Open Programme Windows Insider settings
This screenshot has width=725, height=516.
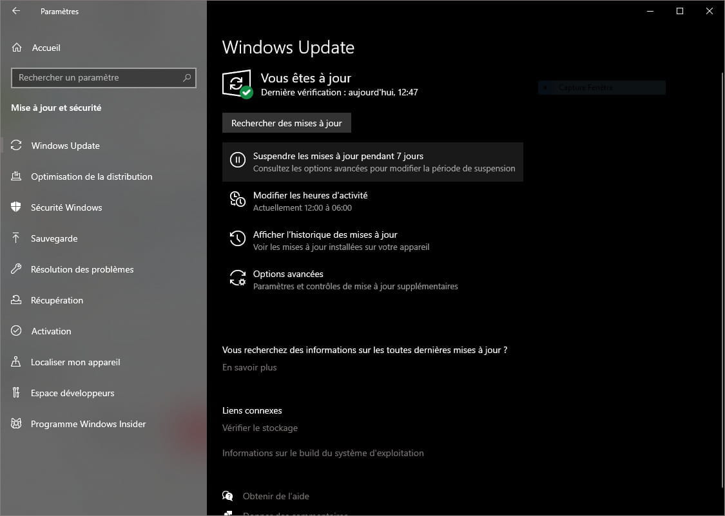click(x=104, y=424)
